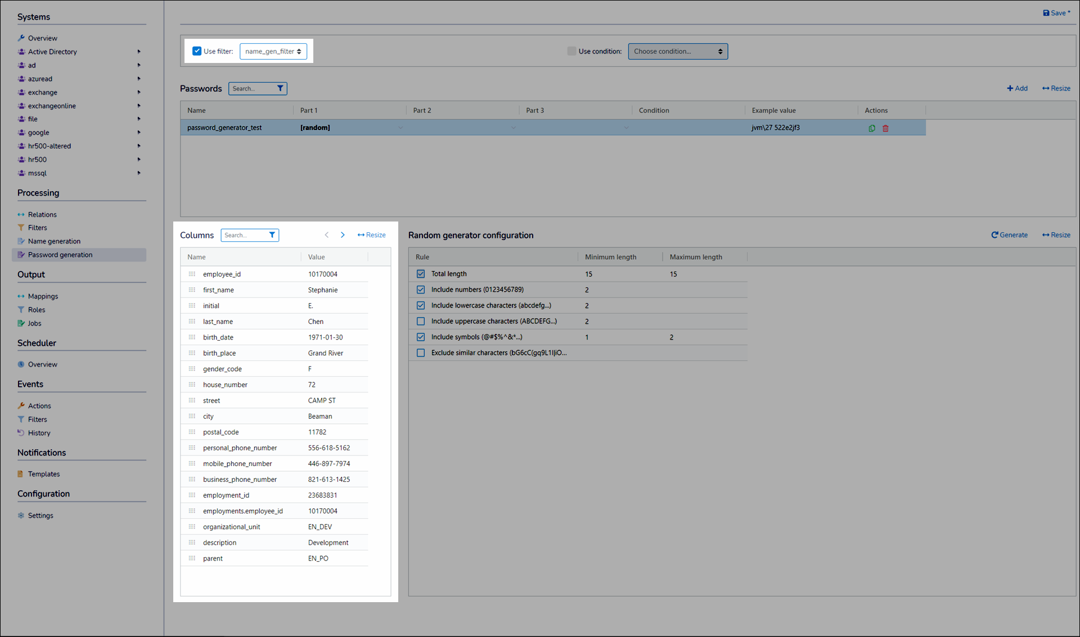Click the drag handle for first_name column
This screenshot has height=637, width=1080.
(192, 290)
